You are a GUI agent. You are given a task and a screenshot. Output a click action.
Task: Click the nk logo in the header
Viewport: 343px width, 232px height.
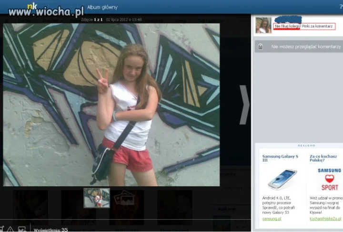click(x=32, y=6)
